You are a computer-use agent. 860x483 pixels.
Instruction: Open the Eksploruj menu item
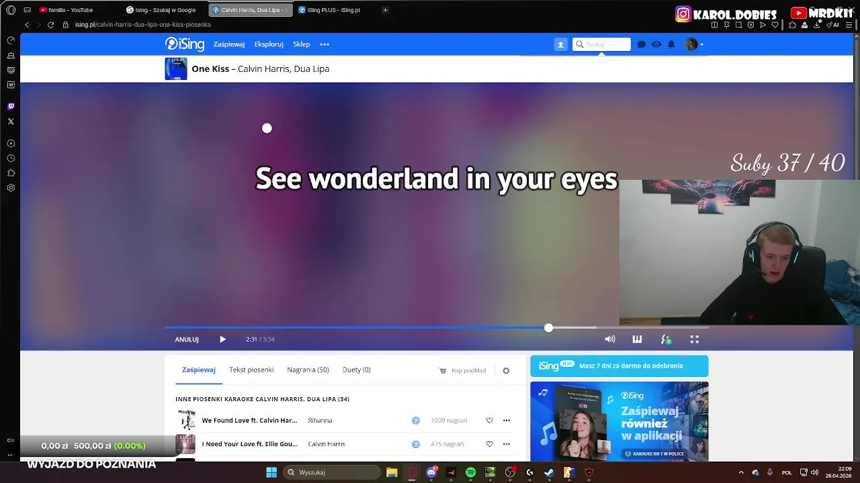click(x=269, y=44)
